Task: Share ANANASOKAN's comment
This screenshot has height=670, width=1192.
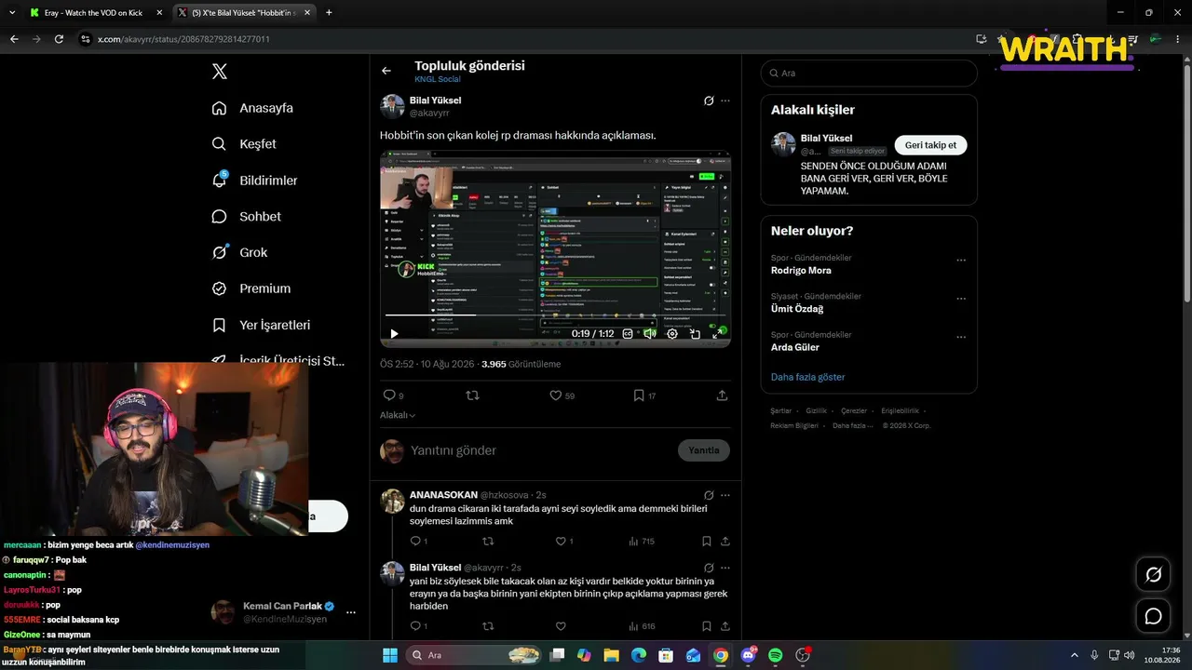Action: pos(725,542)
